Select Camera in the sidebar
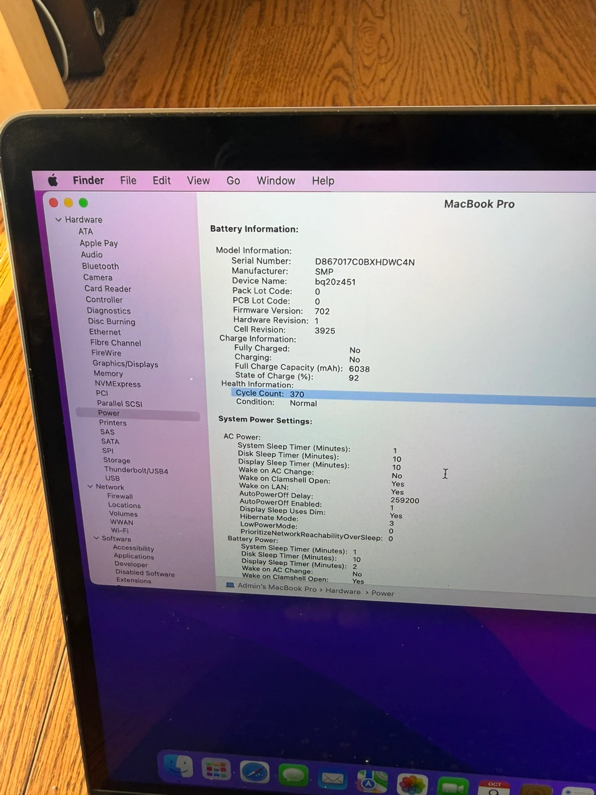This screenshot has height=795, width=596. [98, 277]
